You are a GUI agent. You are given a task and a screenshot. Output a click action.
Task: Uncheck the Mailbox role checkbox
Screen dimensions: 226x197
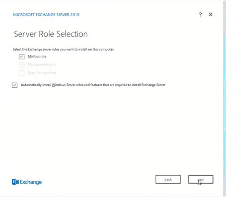tap(21, 57)
